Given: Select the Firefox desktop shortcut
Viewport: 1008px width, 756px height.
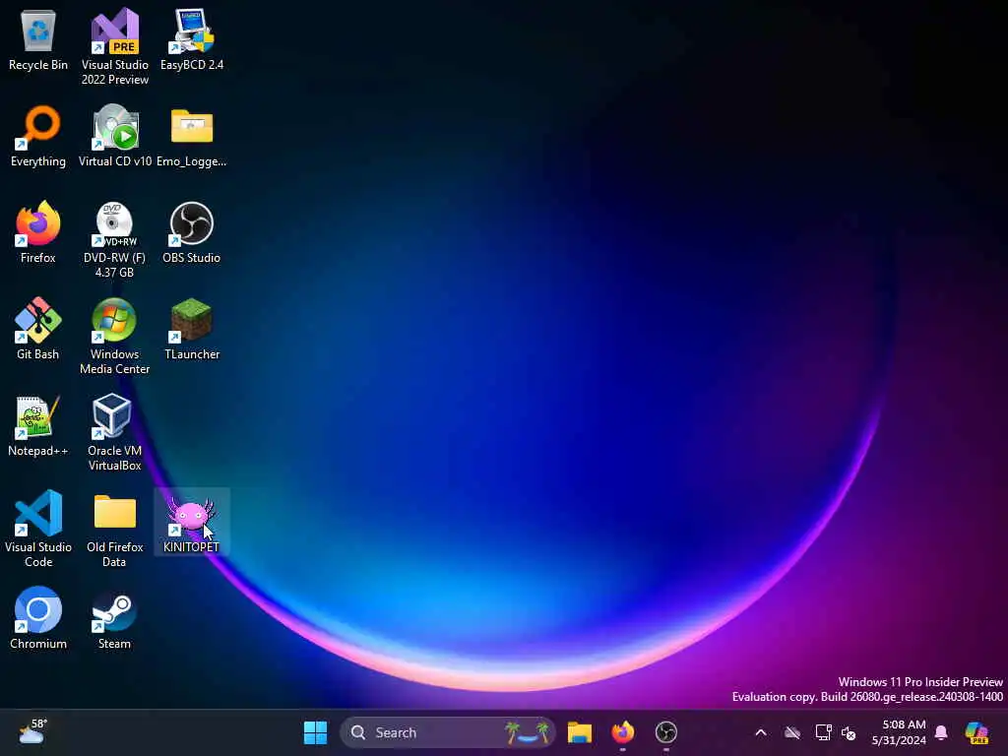Looking at the screenshot, I should tap(38, 233).
